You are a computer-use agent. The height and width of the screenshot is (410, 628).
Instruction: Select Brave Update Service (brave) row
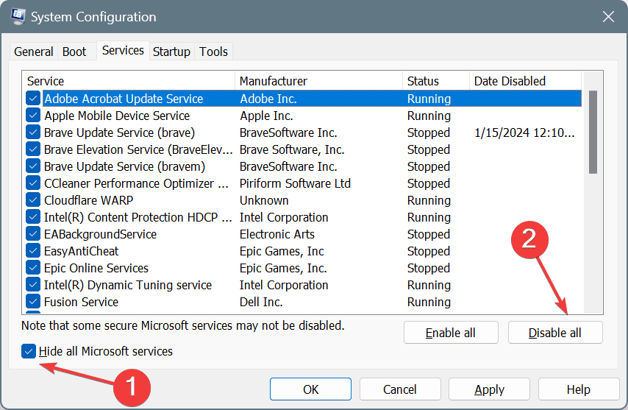304,132
